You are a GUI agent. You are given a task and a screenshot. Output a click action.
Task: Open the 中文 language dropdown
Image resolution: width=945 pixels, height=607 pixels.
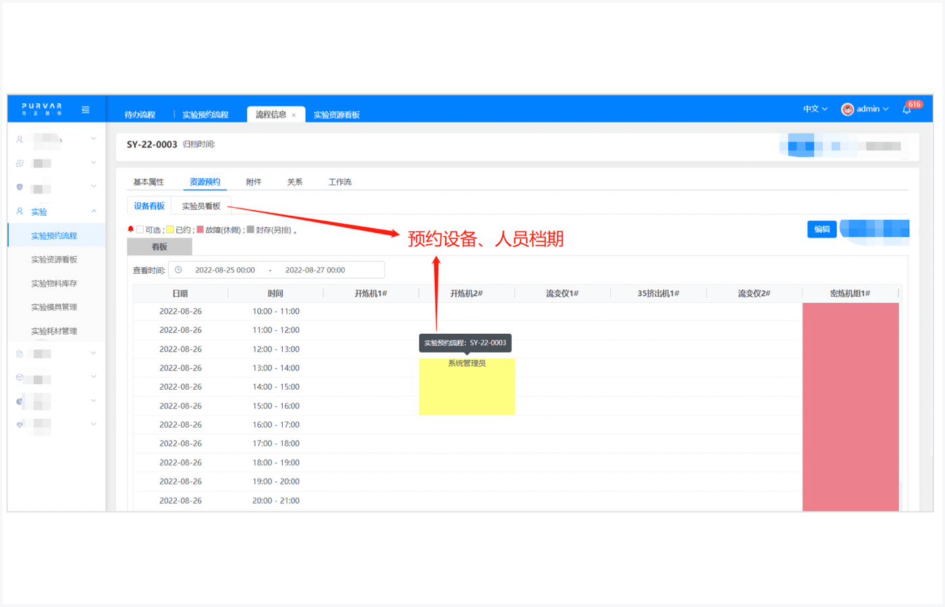coord(815,109)
